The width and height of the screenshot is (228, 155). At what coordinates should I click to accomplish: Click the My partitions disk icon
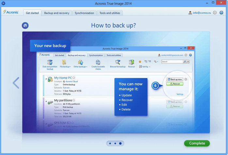[50, 102]
